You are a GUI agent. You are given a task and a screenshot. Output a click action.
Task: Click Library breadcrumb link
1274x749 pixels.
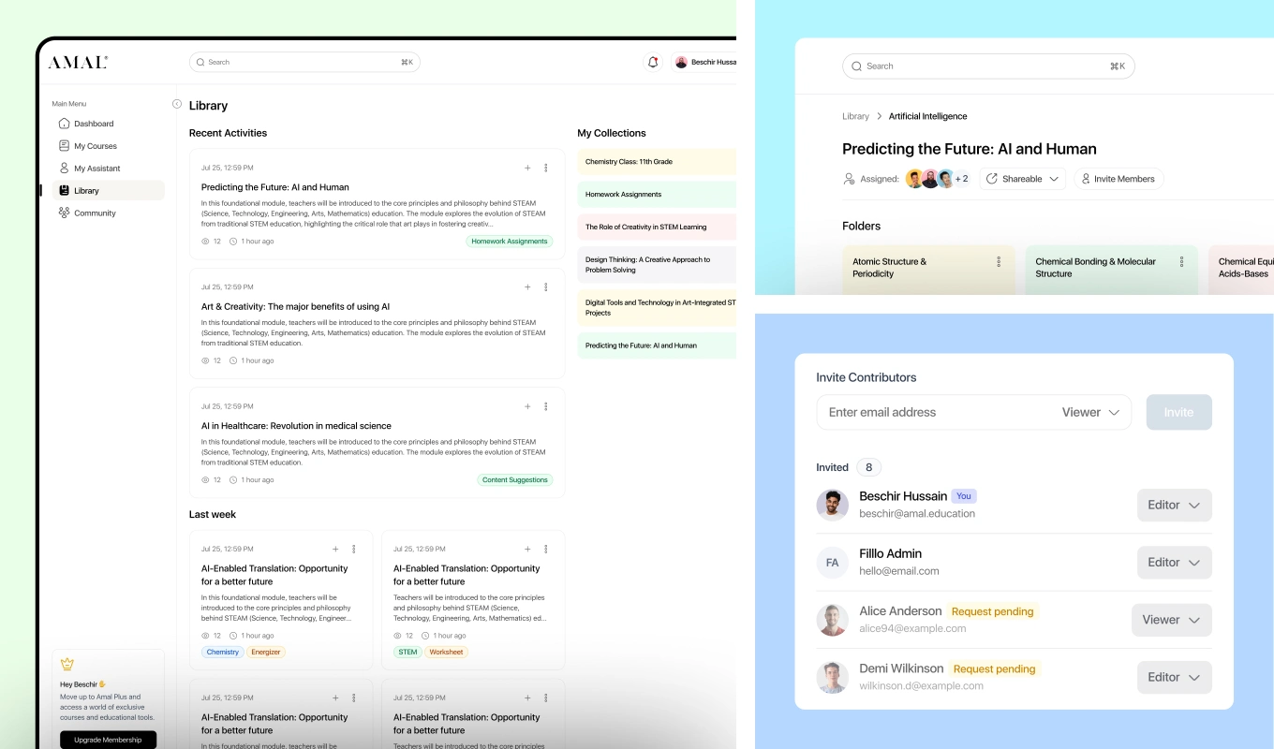[855, 116]
